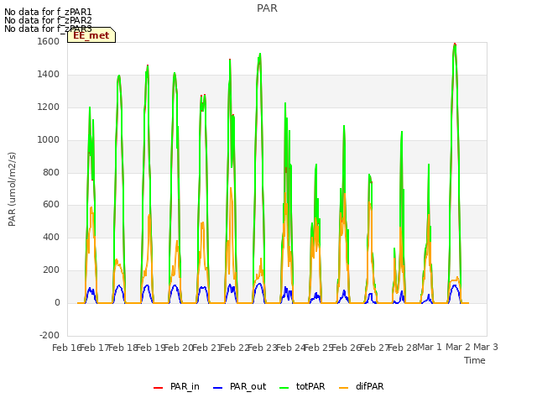Click the Mar 2 totPAR peak near 1600
This screenshot has height=403, width=537.
455,44
